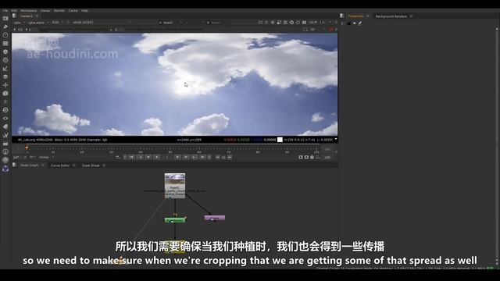Open the Help menu

pos(84,10)
